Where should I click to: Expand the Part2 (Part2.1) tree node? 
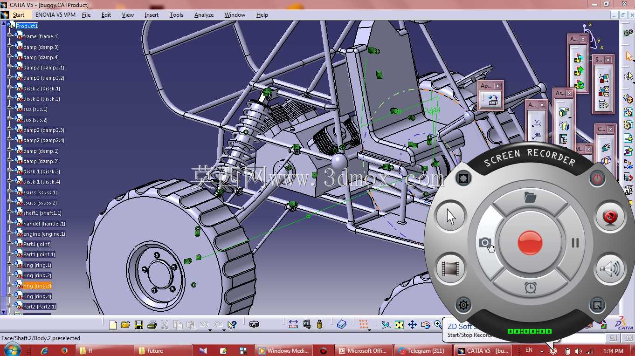click(9, 306)
